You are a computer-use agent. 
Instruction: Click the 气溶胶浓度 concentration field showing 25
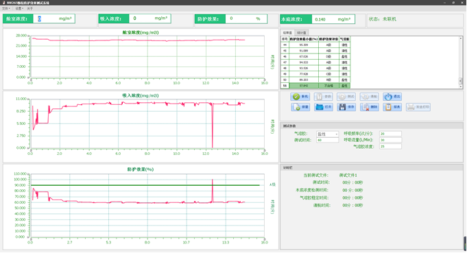pos(390,147)
